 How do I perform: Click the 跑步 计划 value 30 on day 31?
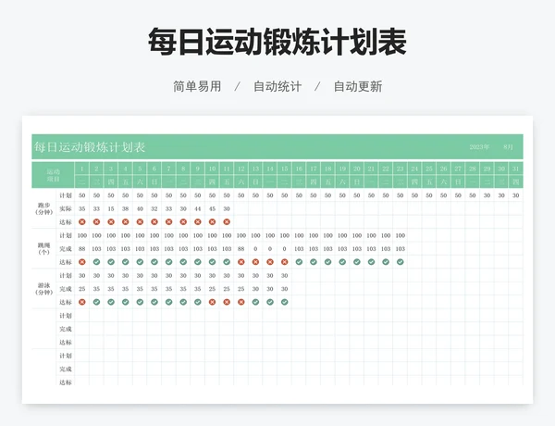tap(516, 195)
